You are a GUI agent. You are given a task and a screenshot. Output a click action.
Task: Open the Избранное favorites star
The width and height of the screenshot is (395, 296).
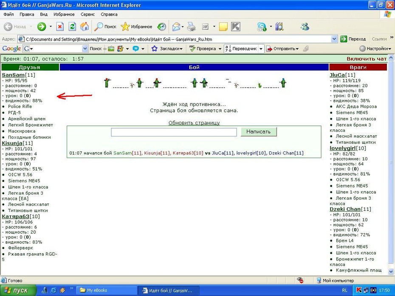tap(136, 26)
